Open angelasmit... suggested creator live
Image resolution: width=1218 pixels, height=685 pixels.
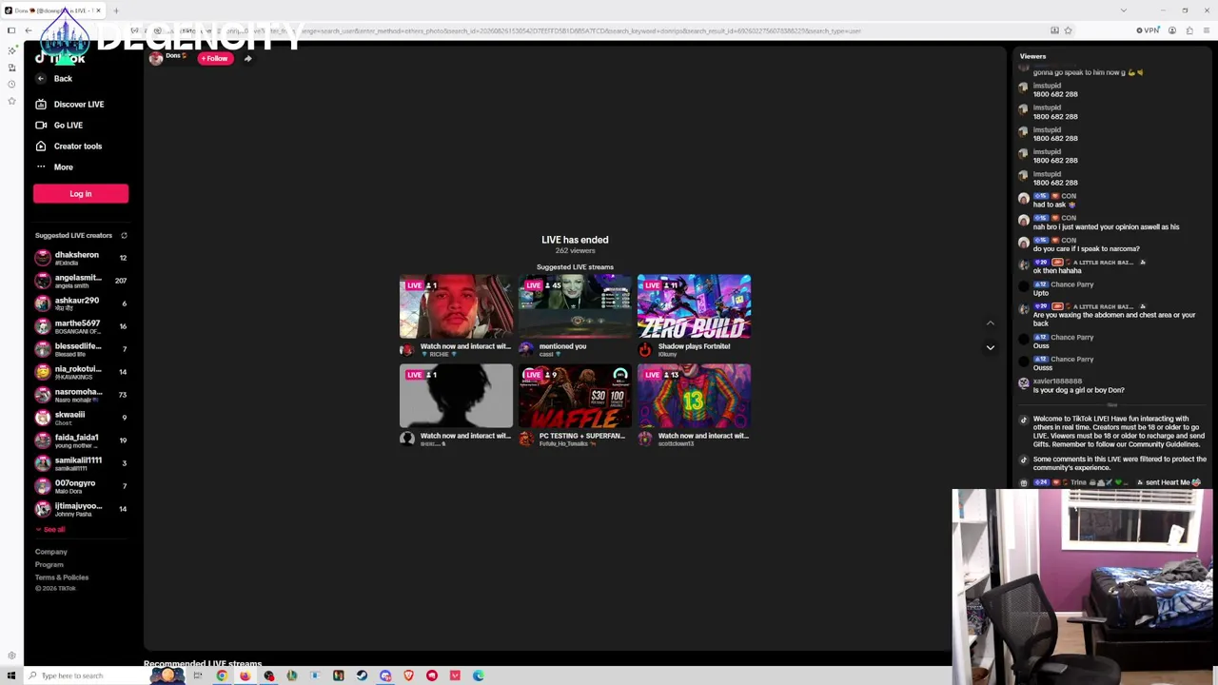(81, 281)
